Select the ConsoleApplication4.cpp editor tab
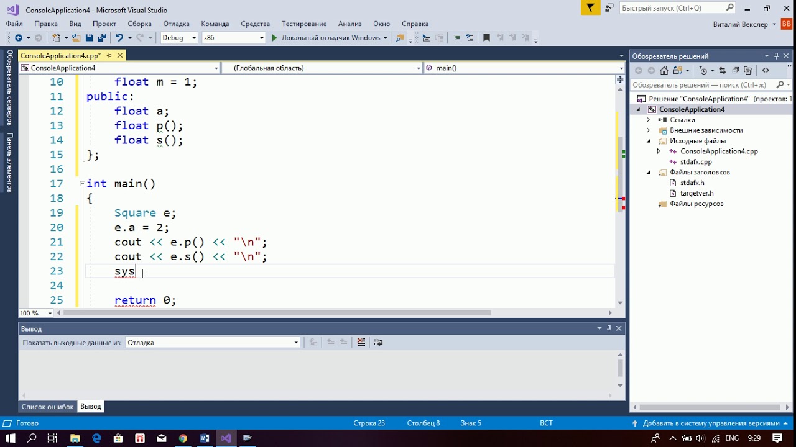 pos(61,55)
